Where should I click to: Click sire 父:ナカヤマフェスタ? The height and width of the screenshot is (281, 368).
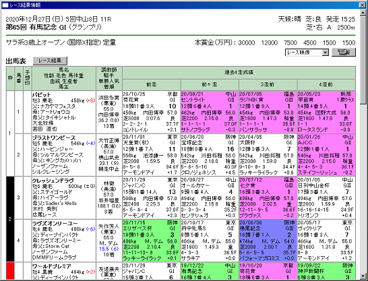[54, 106]
